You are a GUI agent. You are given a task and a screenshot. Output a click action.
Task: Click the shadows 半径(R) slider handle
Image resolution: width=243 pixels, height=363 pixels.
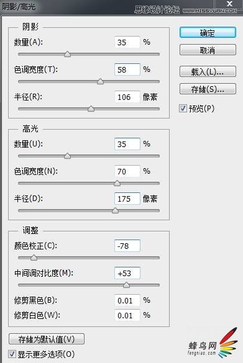point(91,109)
